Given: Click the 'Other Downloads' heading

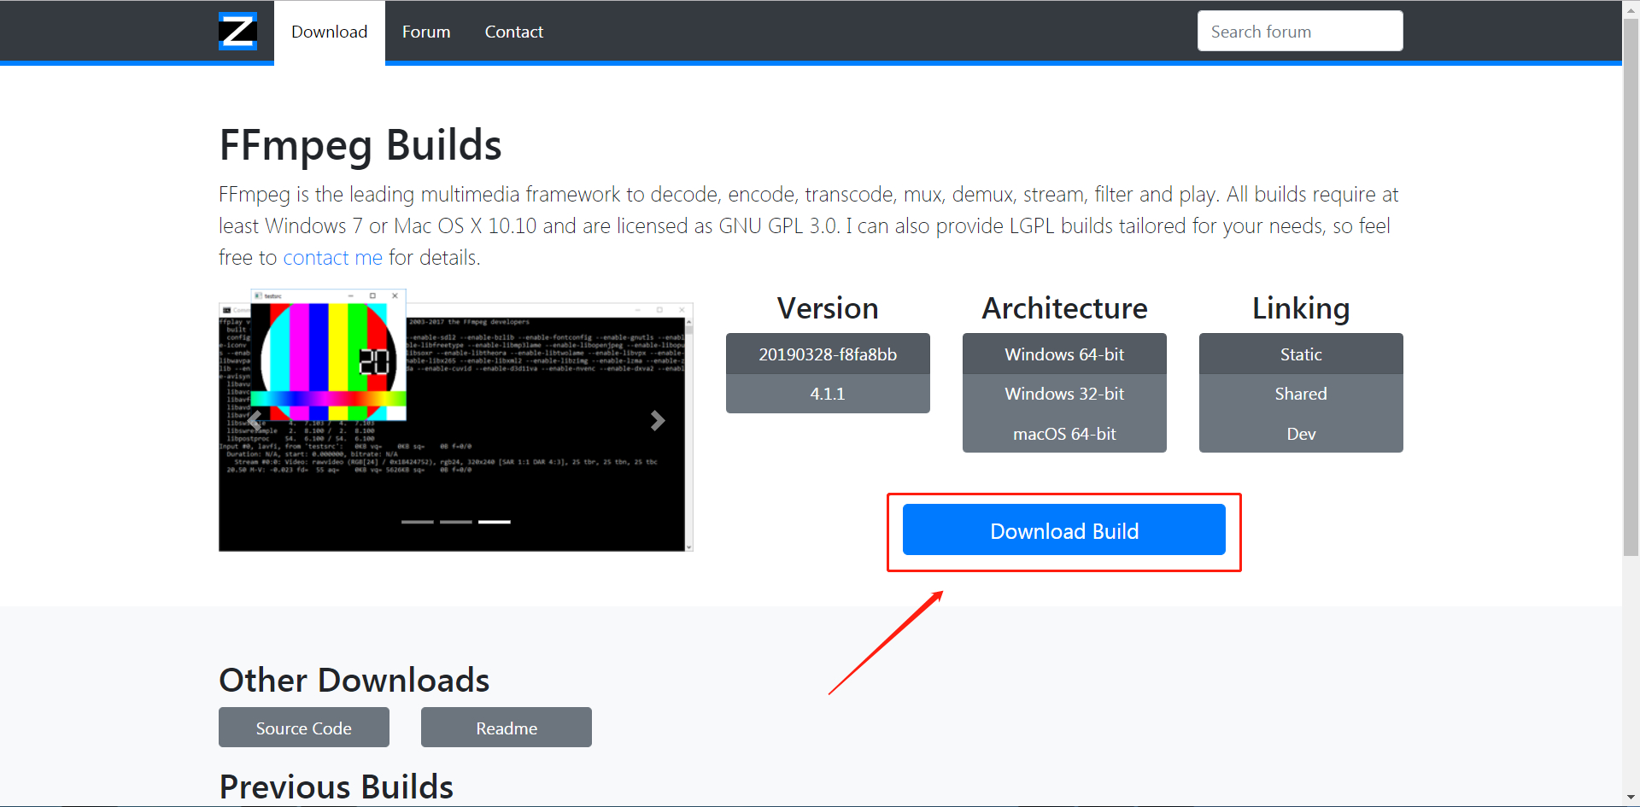Looking at the screenshot, I should 354,680.
